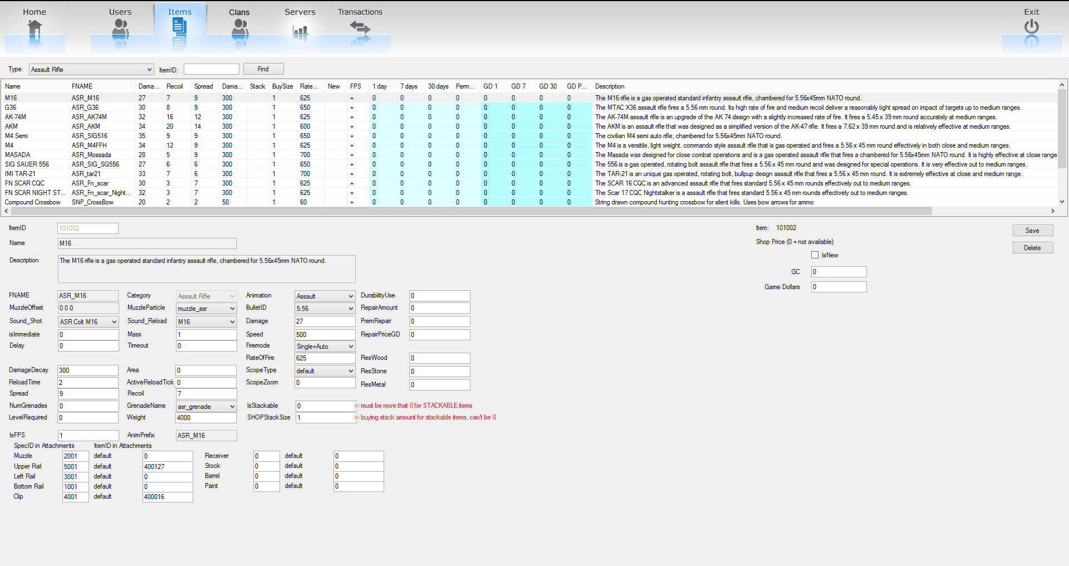
Task: Click the Recoil input field showing 7
Action: point(207,394)
